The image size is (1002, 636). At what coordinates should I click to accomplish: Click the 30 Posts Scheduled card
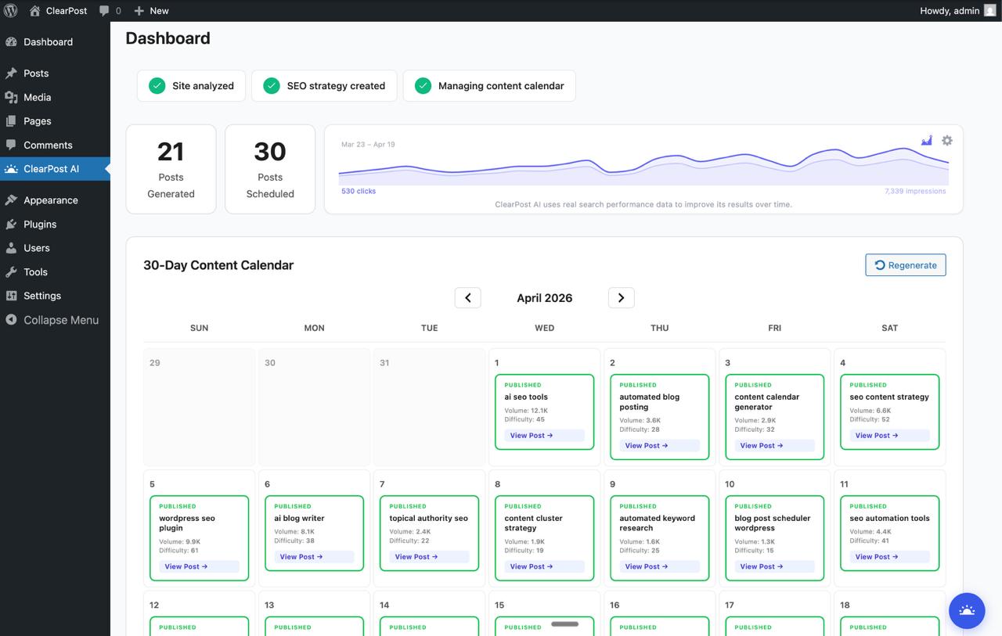[x=270, y=169]
